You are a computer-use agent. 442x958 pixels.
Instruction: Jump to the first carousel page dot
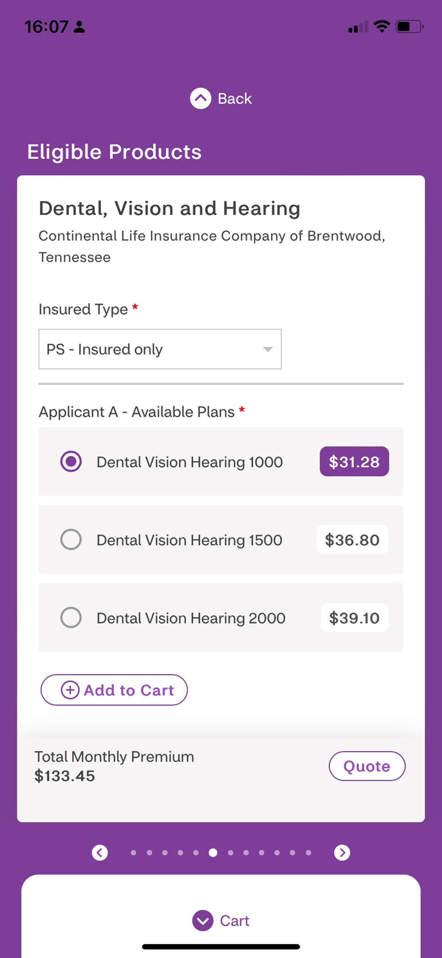click(133, 853)
